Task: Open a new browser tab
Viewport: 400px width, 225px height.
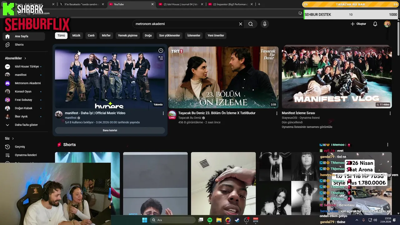Action: [259, 4]
